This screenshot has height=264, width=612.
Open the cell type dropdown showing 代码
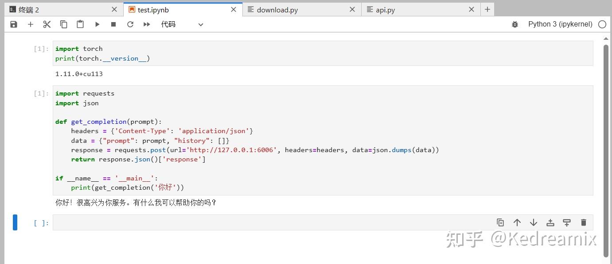click(x=182, y=24)
